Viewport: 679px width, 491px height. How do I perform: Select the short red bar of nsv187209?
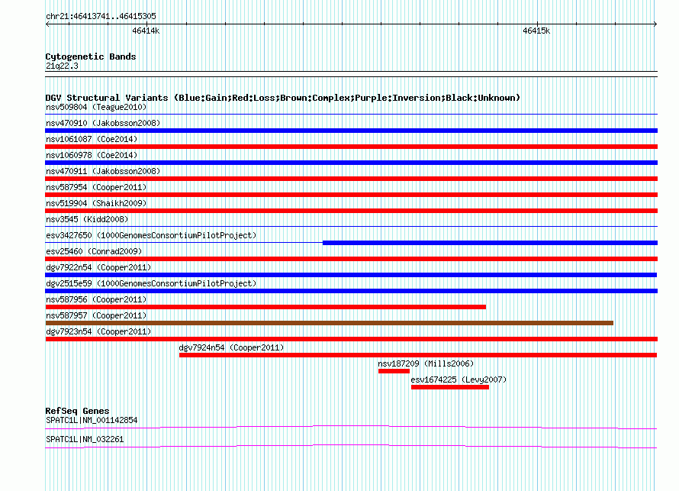pyautogui.click(x=394, y=371)
